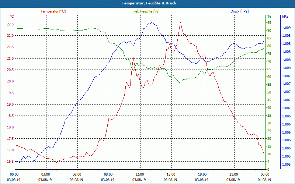Click the 17,5 temperature axis tick
This screenshot has height=184, width=295.
coord(10,139)
